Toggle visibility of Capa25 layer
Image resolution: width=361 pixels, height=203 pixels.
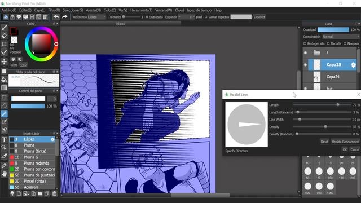pyautogui.click(x=305, y=65)
